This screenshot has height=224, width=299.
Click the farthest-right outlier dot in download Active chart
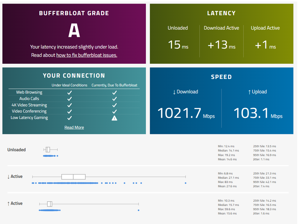point(186,183)
